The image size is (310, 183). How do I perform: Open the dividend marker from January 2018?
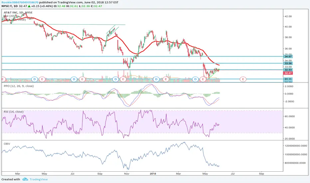tap(156, 79)
